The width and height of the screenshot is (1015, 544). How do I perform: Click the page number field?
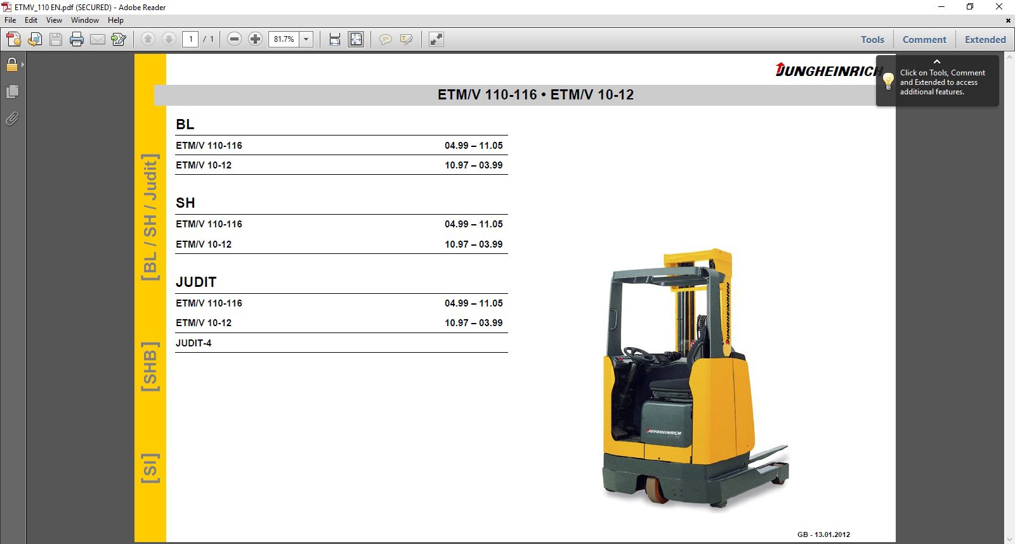click(x=190, y=39)
